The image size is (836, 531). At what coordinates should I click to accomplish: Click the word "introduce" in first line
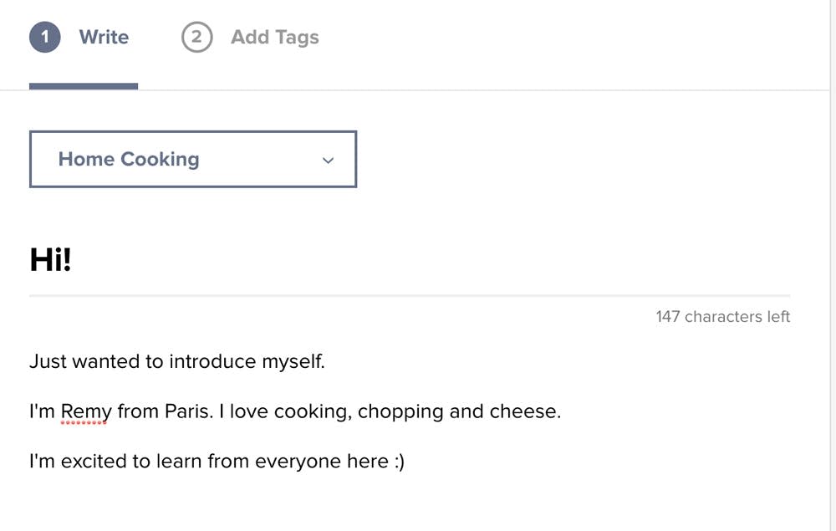pyautogui.click(x=213, y=362)
